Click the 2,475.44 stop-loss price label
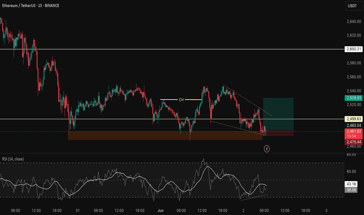This screenshot has height=215, width=364. 353,142
